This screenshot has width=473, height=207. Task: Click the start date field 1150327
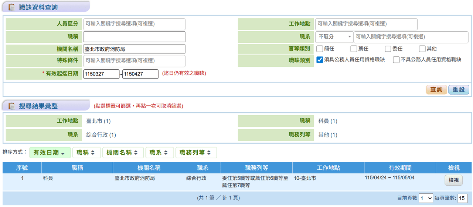pos(101,74)
